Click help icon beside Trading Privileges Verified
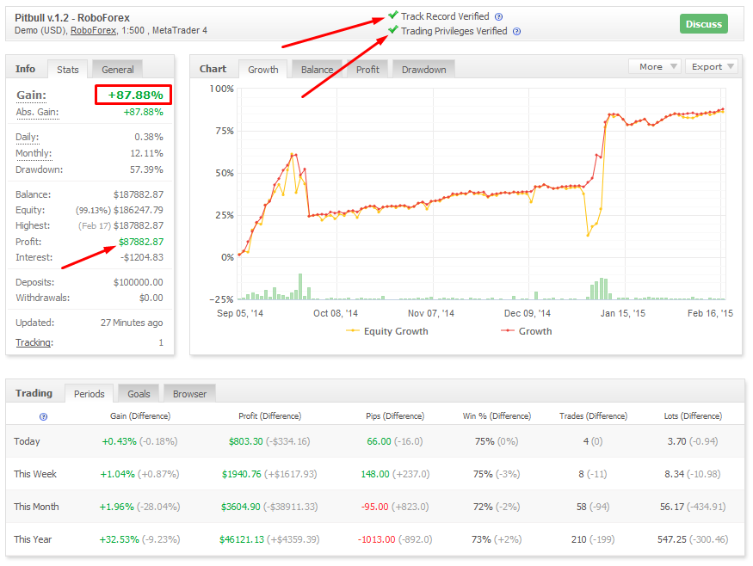753x566 pixels. pos(516,32)
